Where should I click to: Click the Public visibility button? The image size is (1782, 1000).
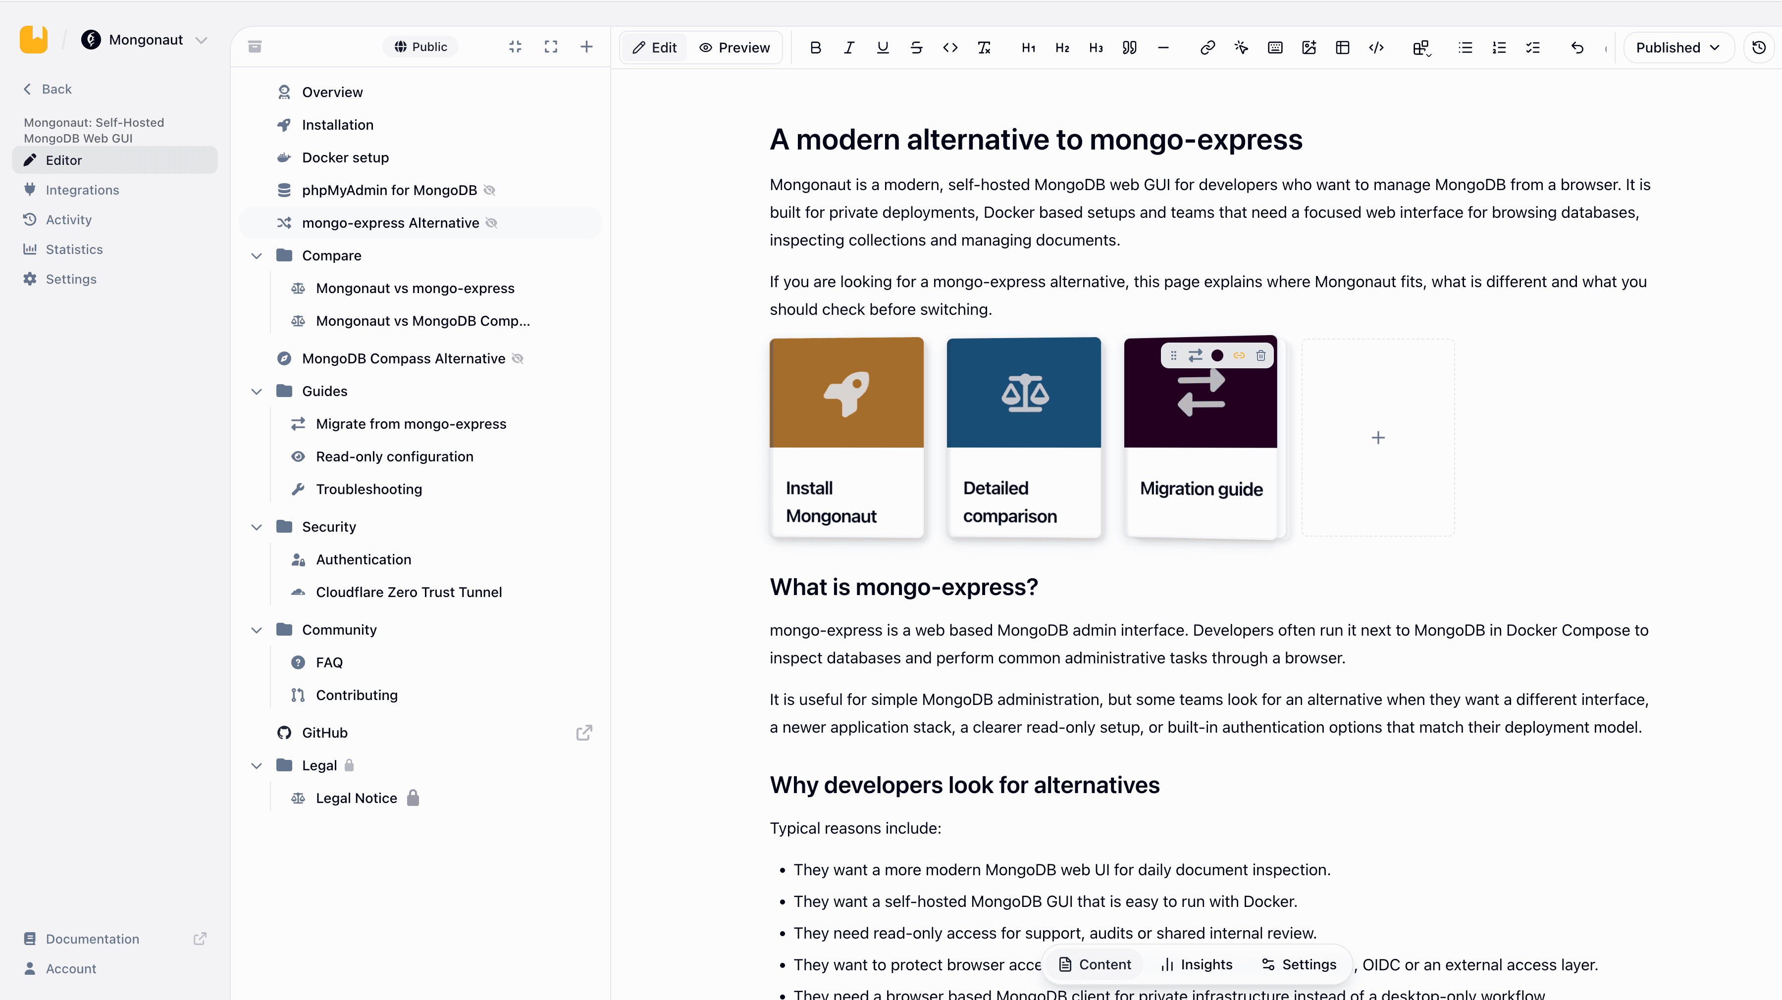(420, 47)
